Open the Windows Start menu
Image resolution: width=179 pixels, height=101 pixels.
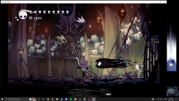(2, 99)
